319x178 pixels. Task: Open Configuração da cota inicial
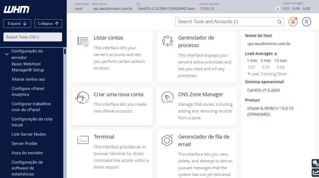click(x=32, y=122)
